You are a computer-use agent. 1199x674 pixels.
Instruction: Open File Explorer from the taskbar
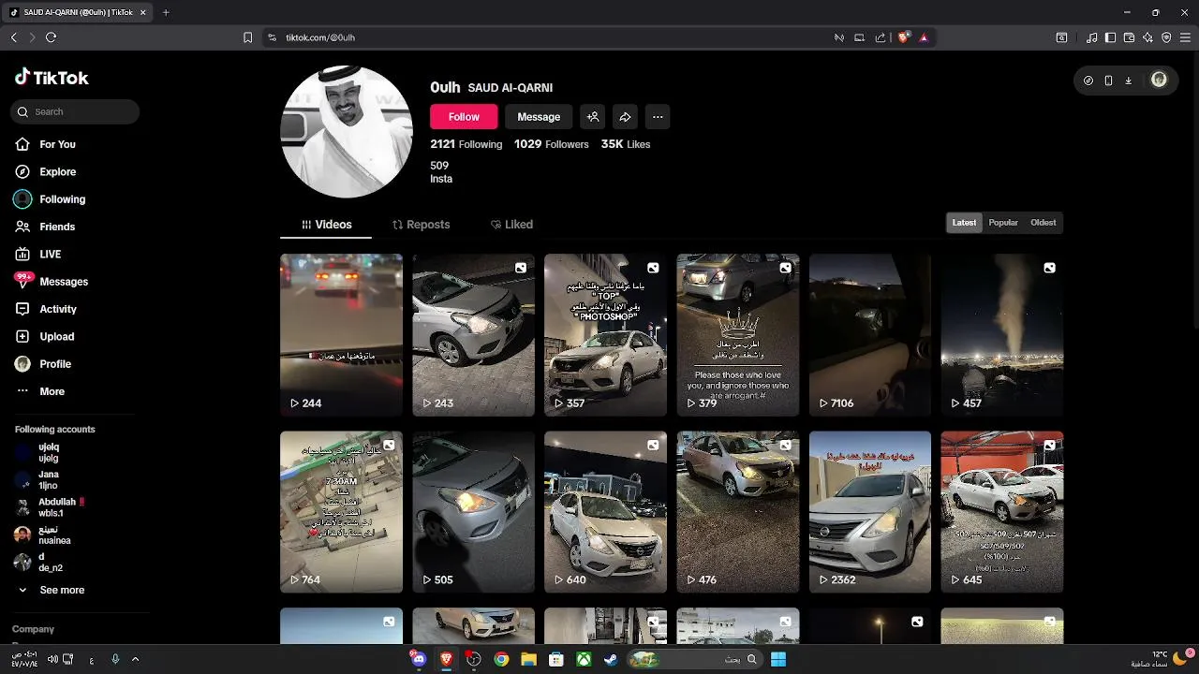click(528, 659)
